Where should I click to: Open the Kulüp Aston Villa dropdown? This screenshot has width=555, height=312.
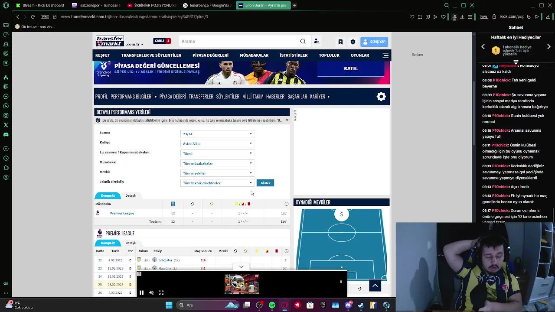click(217, 144)
